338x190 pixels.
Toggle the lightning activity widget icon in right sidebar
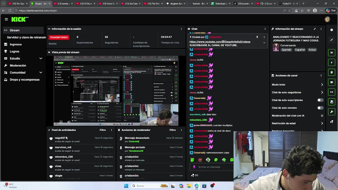pos(332,63)
